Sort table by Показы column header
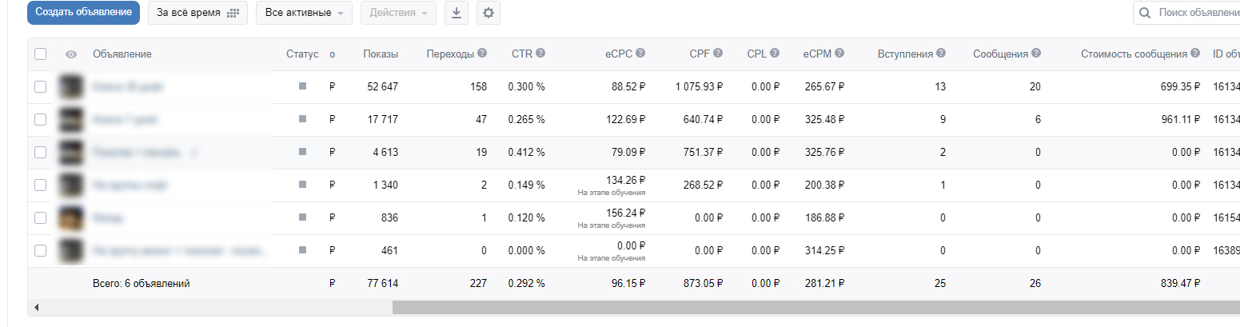The image size is (1240, 327). (x=380, y=54)
